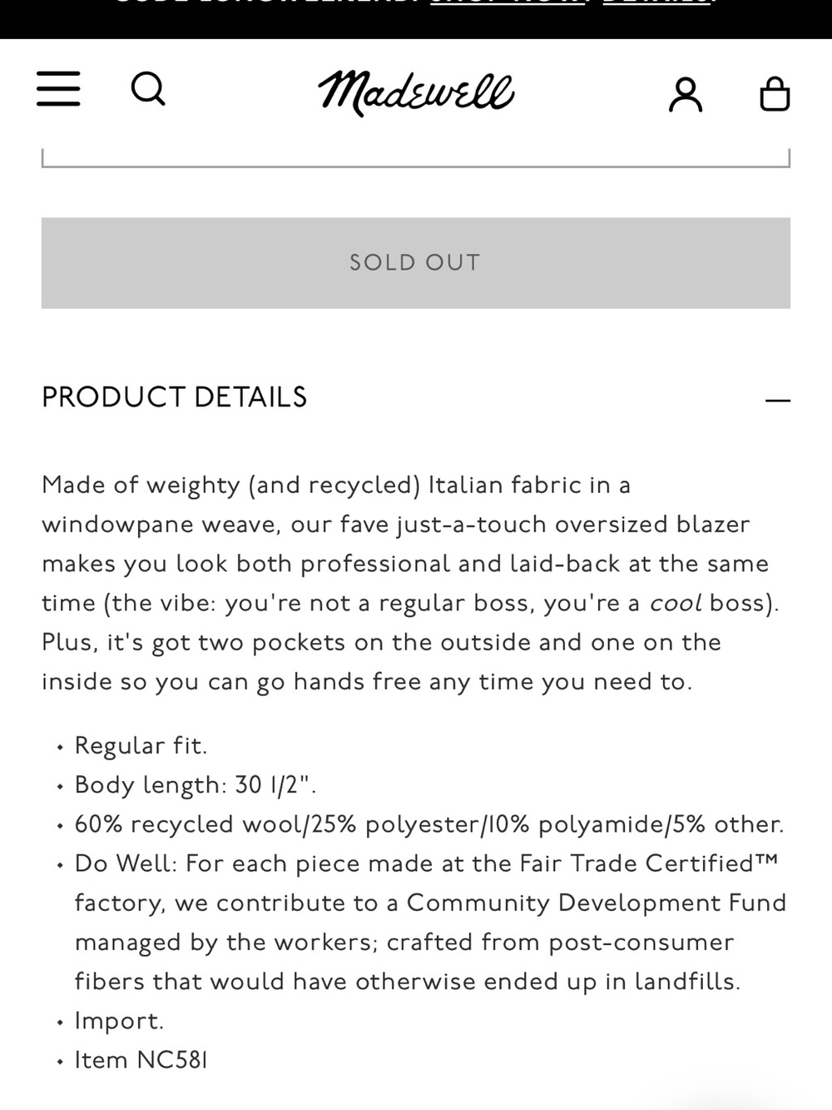This screenshot has height=1110, width=832.
Task: Tap the black promotional banner strip
Action: (x=416, y=18)
